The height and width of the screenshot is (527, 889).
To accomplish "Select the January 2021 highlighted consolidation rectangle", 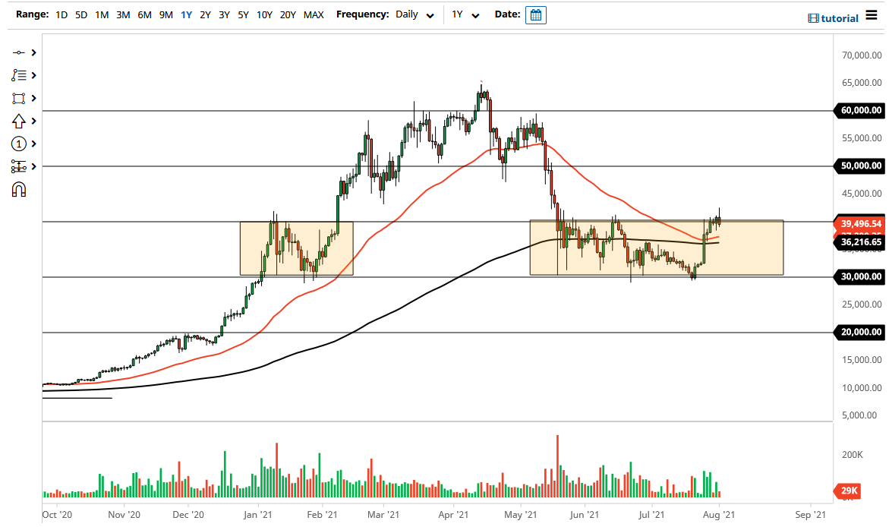I will point(297,248).
